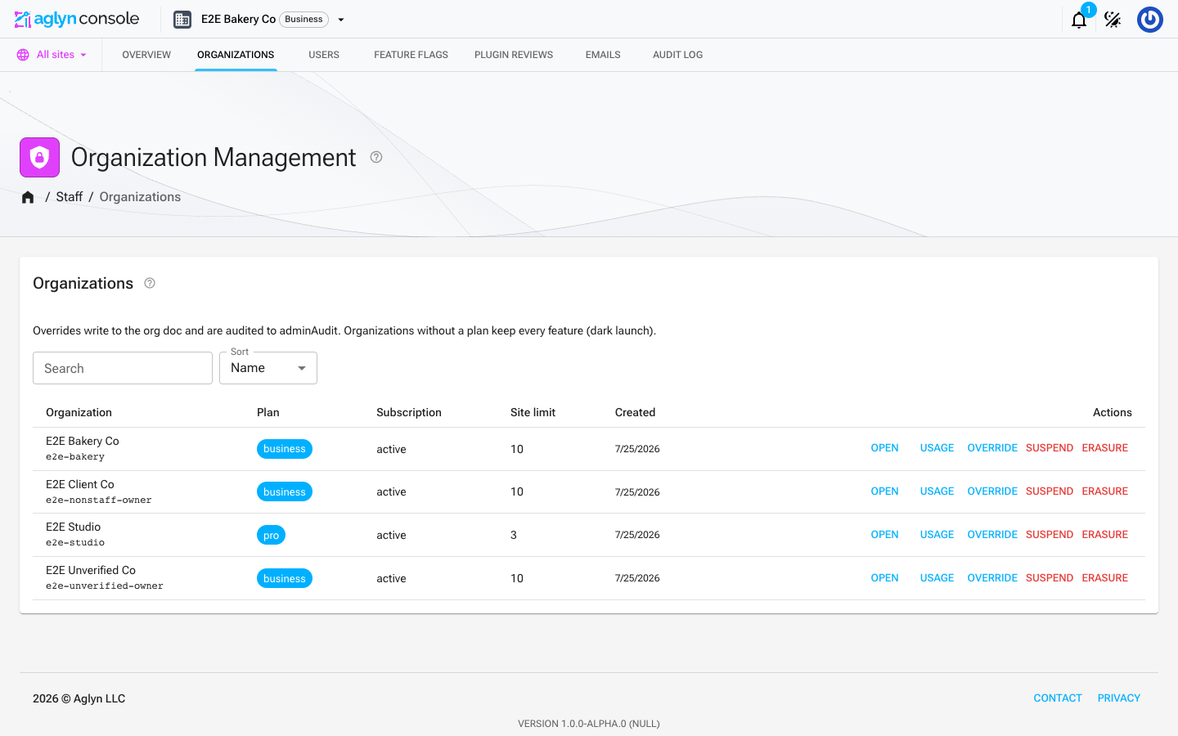1178x736 pixels.
Task: Open the E2E Unverified Co organization
Action: [884, 578]
